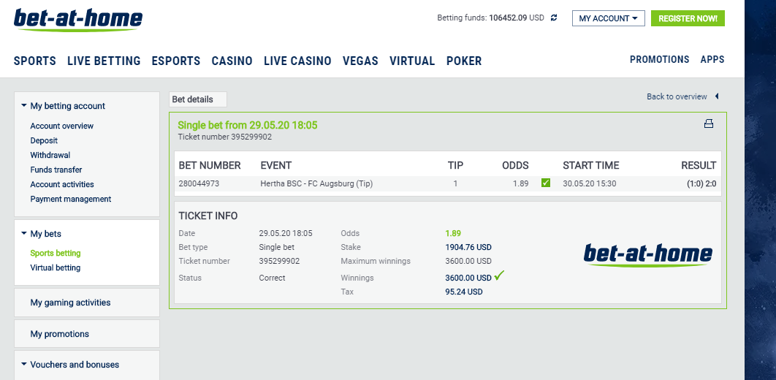Viewport: 776px width, 380px height.
Task: Click the ODDS column header
Action: [515, 165]
